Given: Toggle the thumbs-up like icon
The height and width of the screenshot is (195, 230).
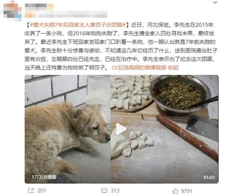Looking at the screenshot, I should click(x=175, y=191).
